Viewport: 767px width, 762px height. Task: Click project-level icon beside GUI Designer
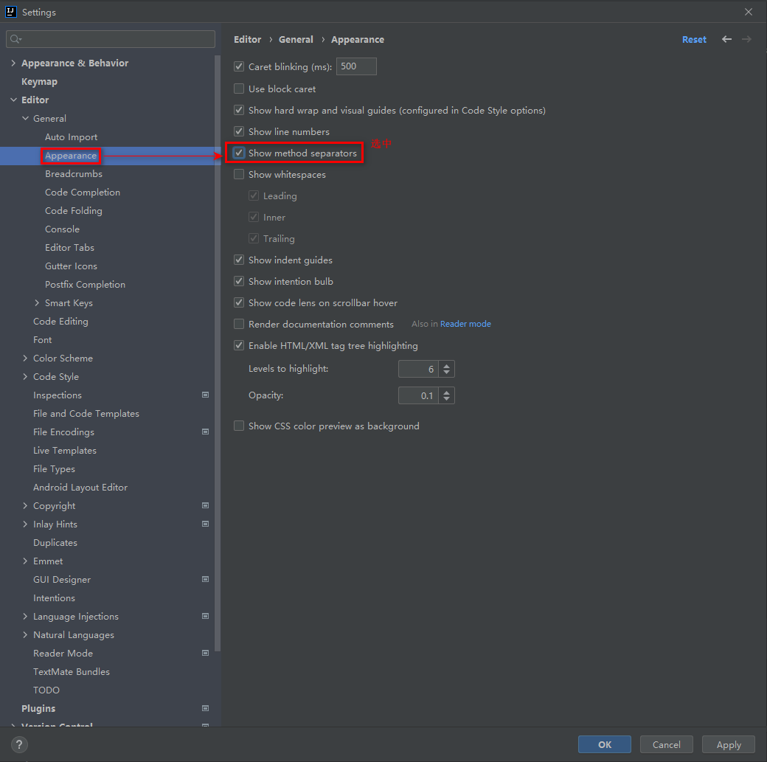[x=206, y=580]
